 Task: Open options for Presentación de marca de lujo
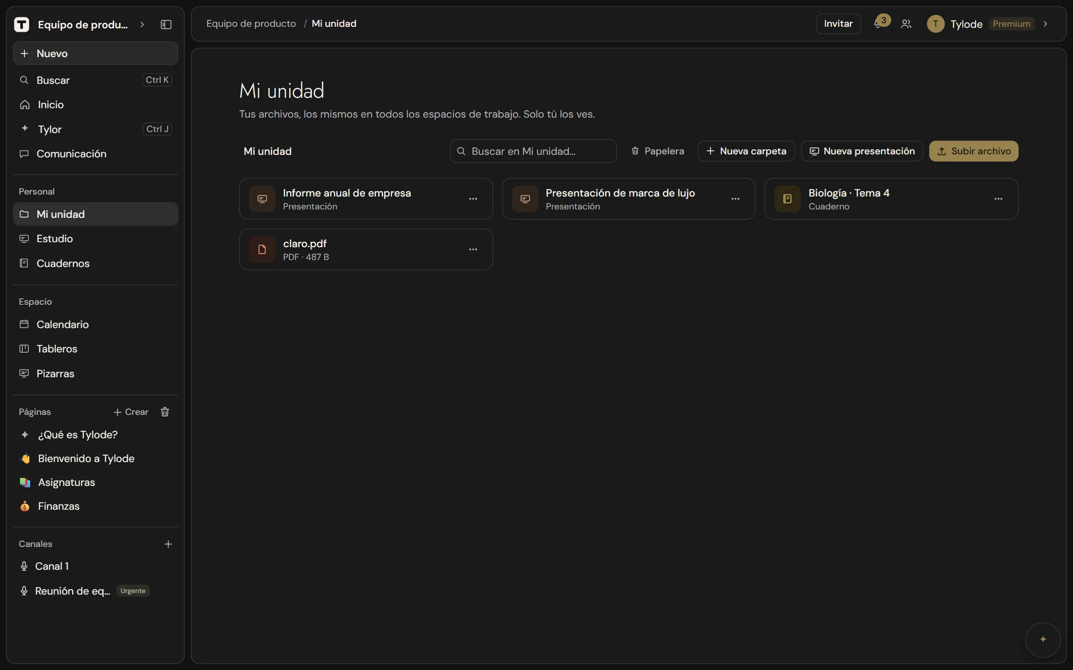735,199
